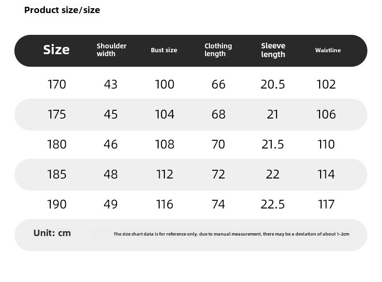Image resolution: width=382 pixels, height=282 pixels.
Task: Click the Waistline column header
Action: [x=328, y=50]
